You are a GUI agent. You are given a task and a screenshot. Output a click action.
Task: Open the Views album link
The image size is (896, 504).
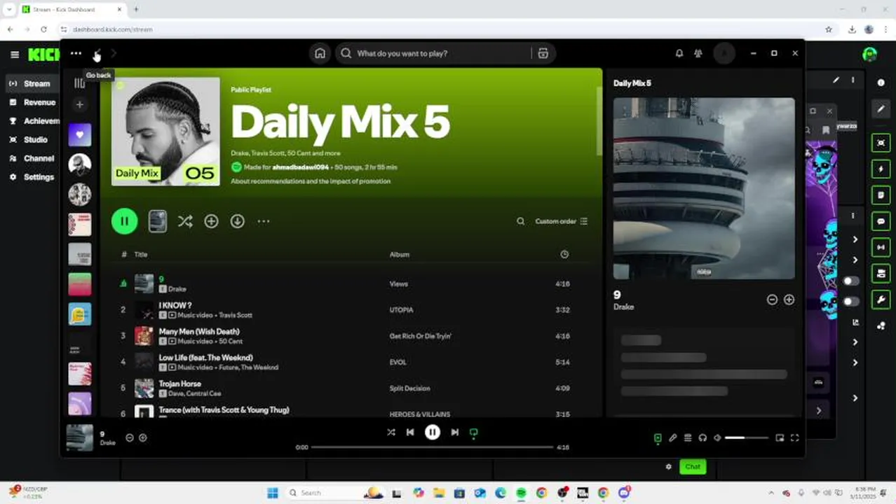pos(398,283)
